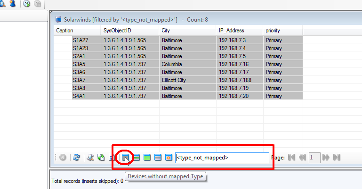The width and height of the screenshot is (362, 189).
Task: Jump to the first page of results
Action: (x=292, y=158)
